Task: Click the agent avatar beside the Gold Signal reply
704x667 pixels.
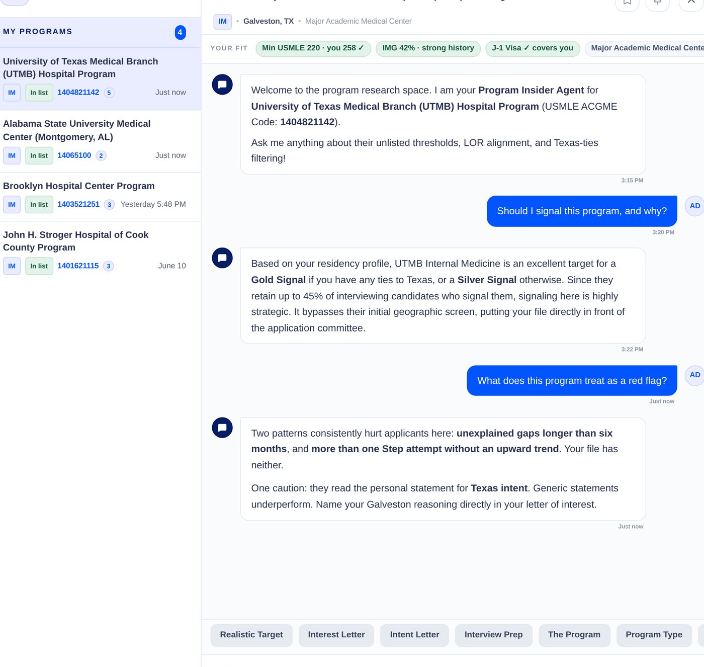Action: click(x=222, y=258)
